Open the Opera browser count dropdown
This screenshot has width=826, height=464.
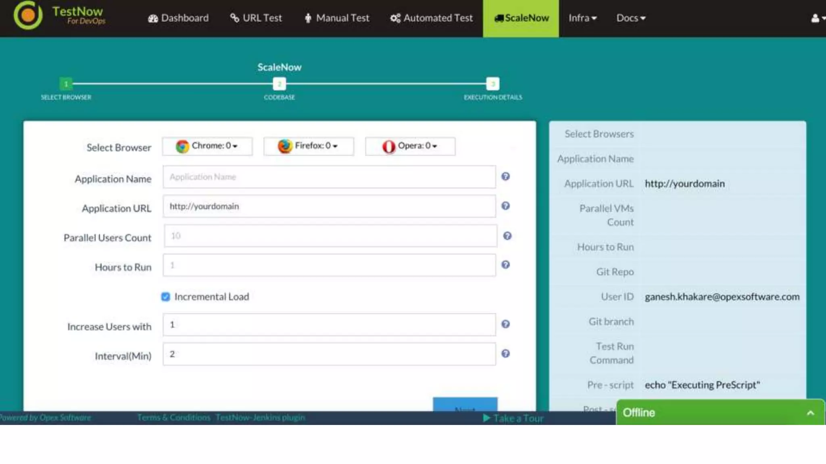tap(410, 146)
